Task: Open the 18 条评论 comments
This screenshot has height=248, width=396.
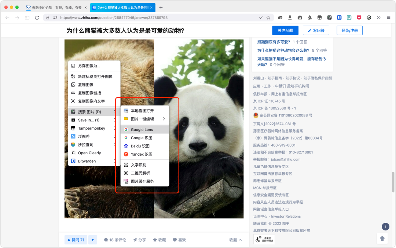Action: tap(115, 240)
